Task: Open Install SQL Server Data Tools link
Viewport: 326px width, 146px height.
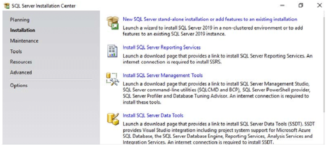Action: point(153,115)
